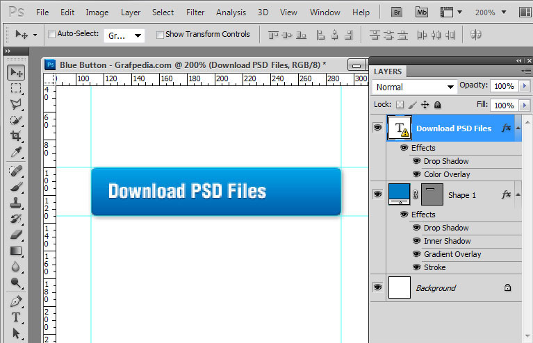Click the Lock all padlock icon
This screenshot has width=533, height=343.
[x=438, y=105]
